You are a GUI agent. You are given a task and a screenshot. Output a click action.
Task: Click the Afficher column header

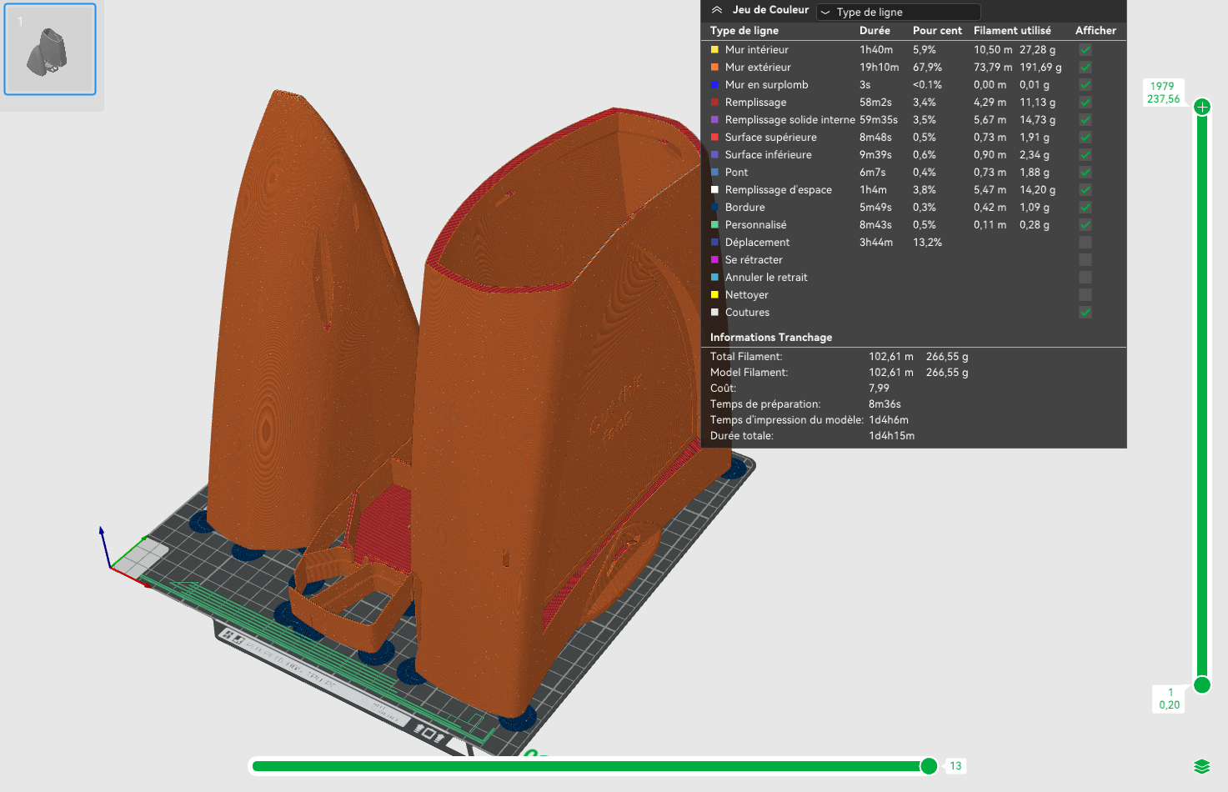[x=1095, y=31]
